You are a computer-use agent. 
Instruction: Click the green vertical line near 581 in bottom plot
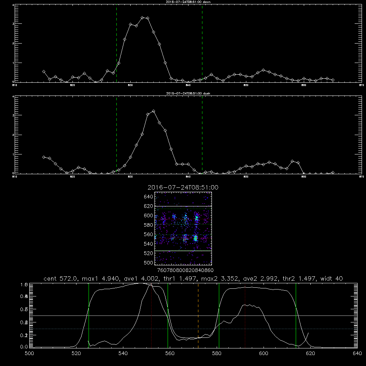[219, 315]
